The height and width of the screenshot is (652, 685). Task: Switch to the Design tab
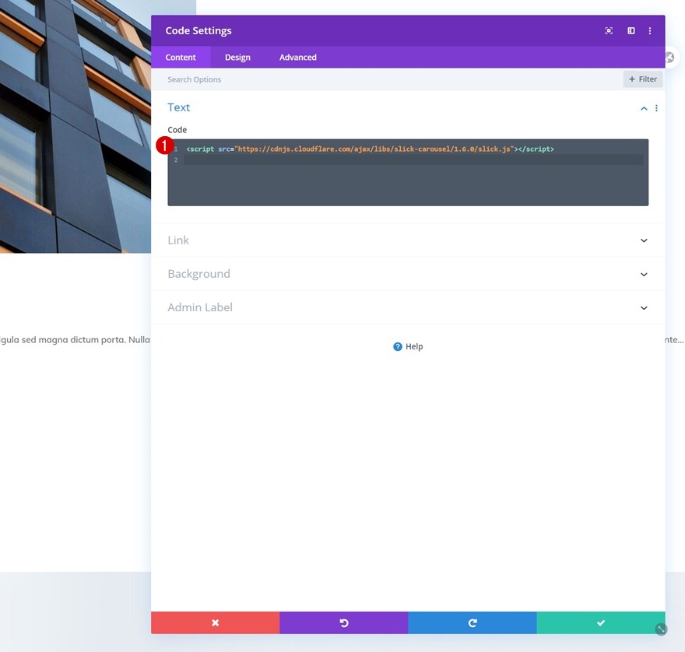coord(237,58)
